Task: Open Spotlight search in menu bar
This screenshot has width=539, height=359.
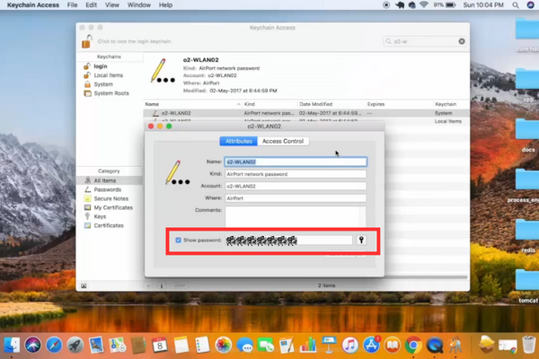Action: click(x=516, y=4)
